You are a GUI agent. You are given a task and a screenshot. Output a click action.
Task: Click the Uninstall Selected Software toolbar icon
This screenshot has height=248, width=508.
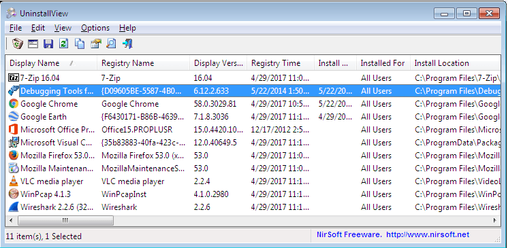18,43
